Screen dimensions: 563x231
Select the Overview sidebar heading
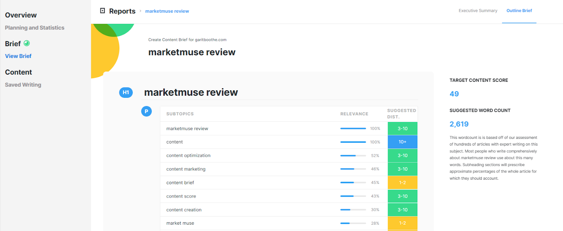[21, 15]
